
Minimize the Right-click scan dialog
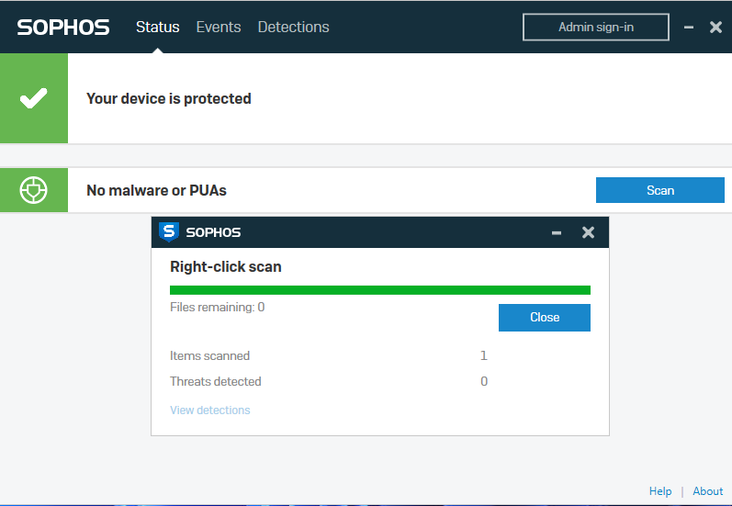coord(557,233)
